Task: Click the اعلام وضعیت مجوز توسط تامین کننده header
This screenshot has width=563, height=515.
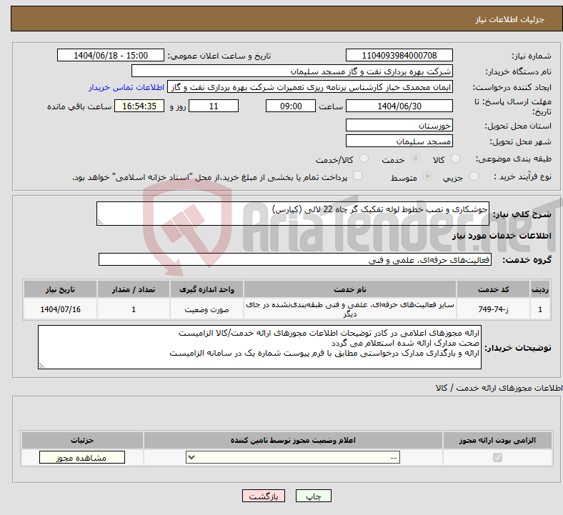Action: point(293,440)
